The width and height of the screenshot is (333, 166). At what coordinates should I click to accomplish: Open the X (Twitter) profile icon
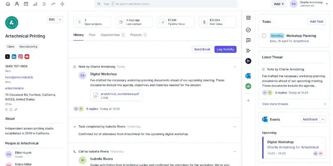point(7,56)
